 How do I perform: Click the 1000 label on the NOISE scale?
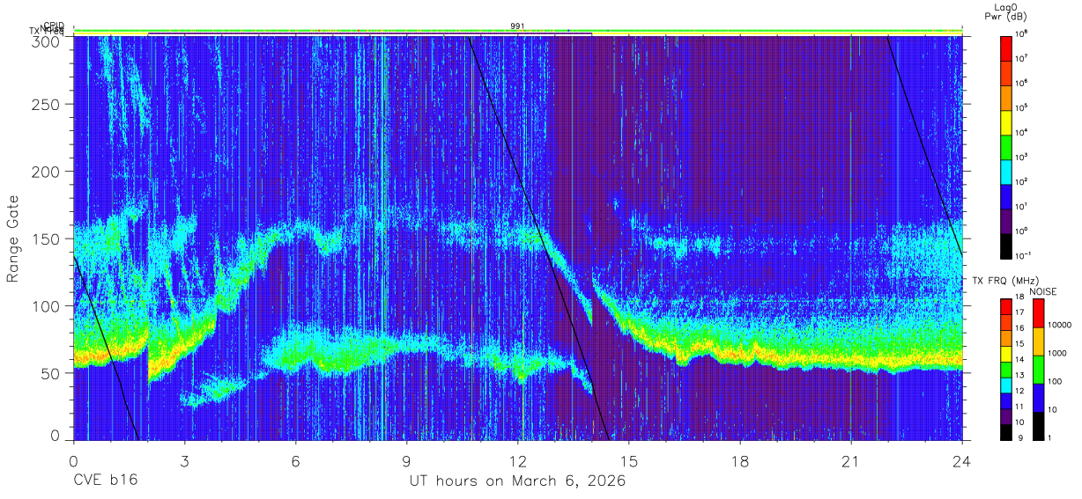(x=1057, y=353)
